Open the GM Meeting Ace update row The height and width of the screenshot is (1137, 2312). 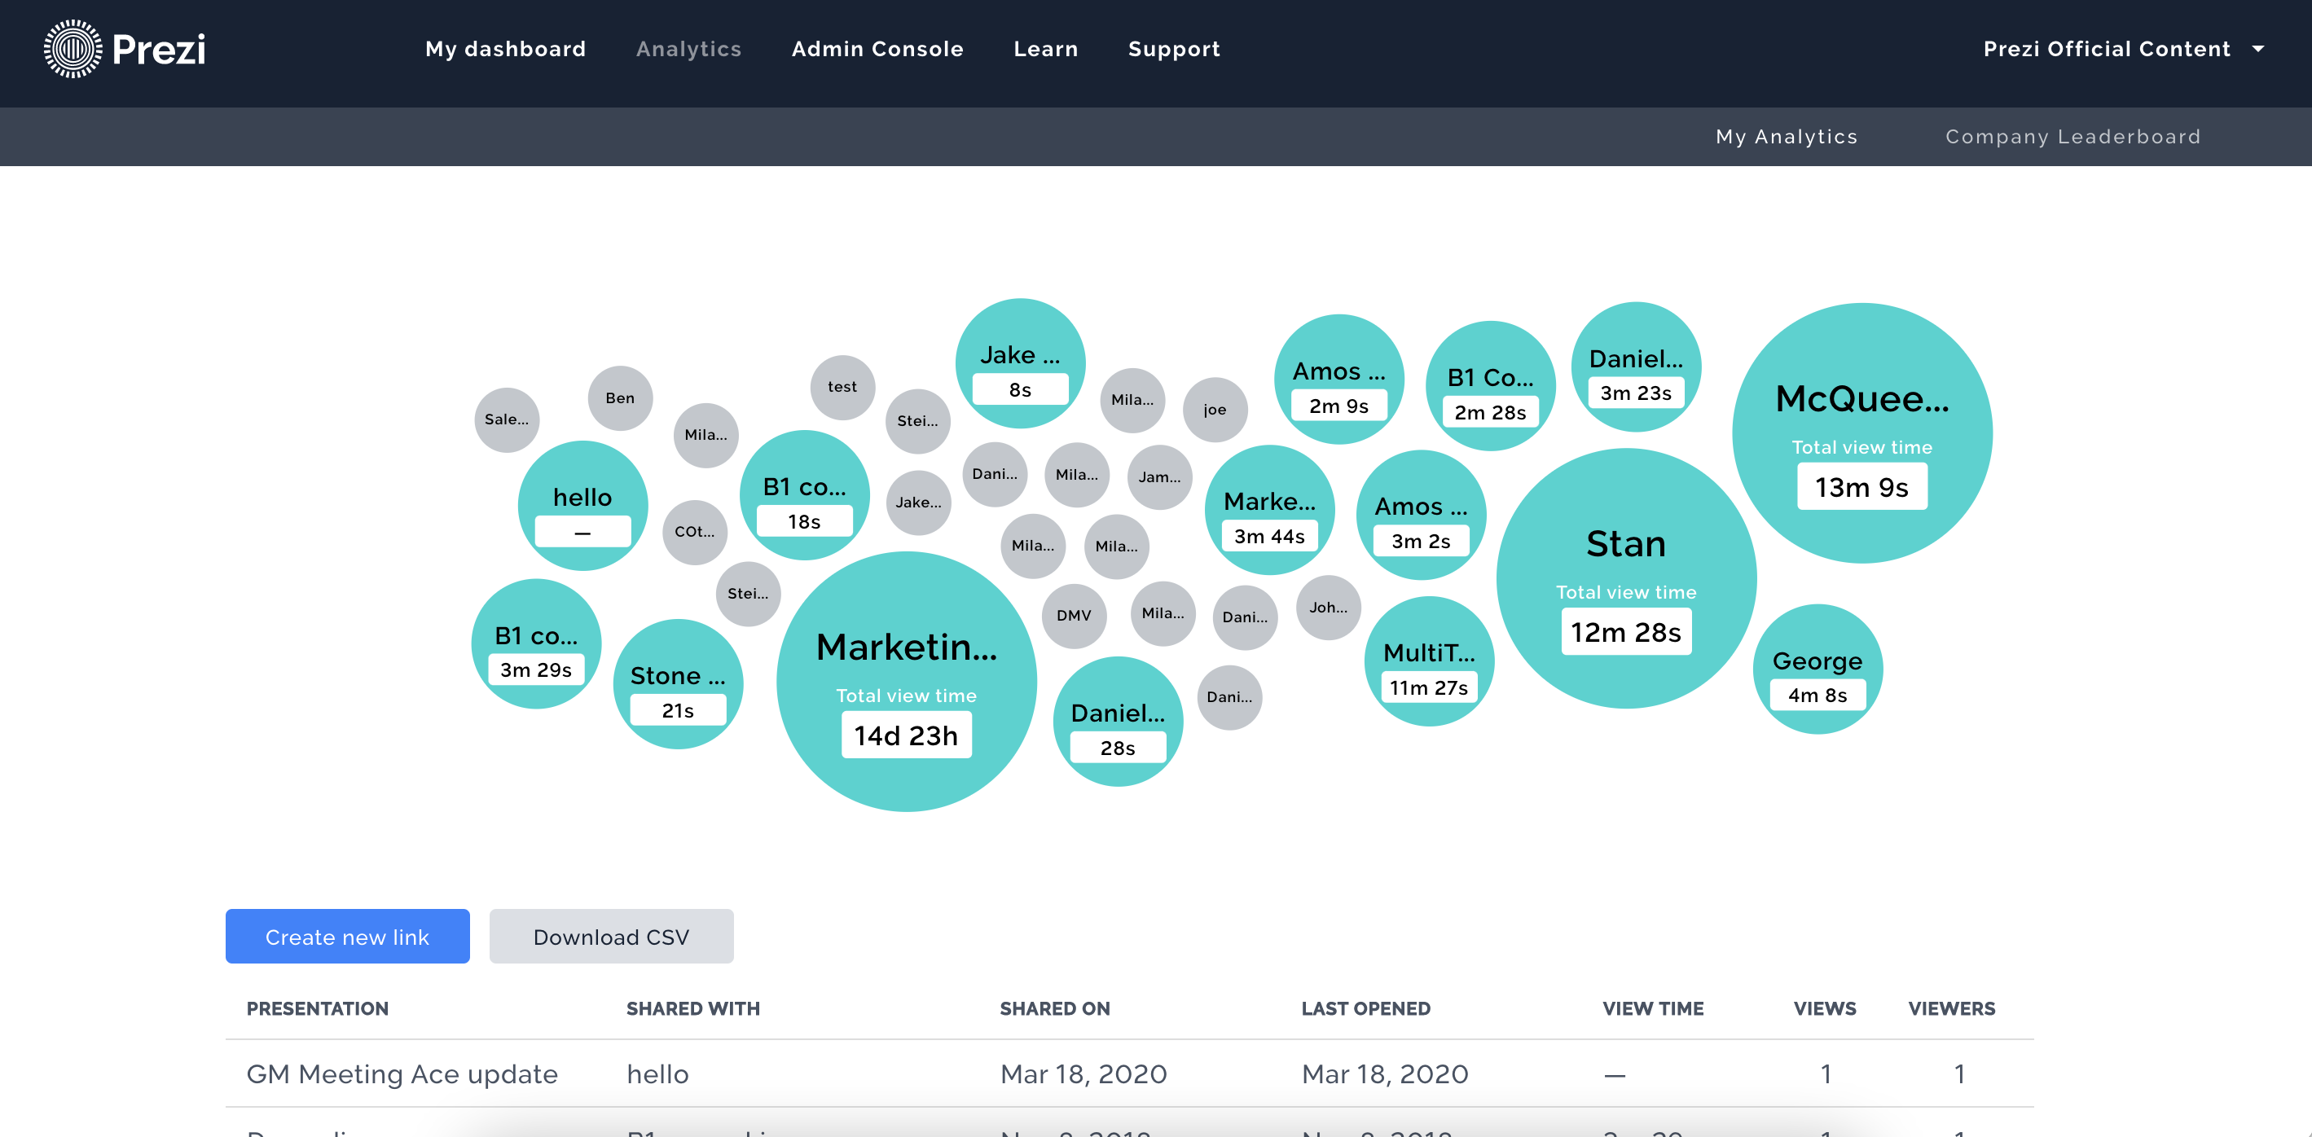click(402, 1073)
